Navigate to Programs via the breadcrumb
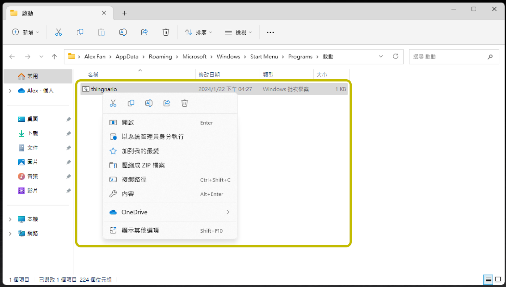This screenshot has width=506, height=287. pos(300,57)
